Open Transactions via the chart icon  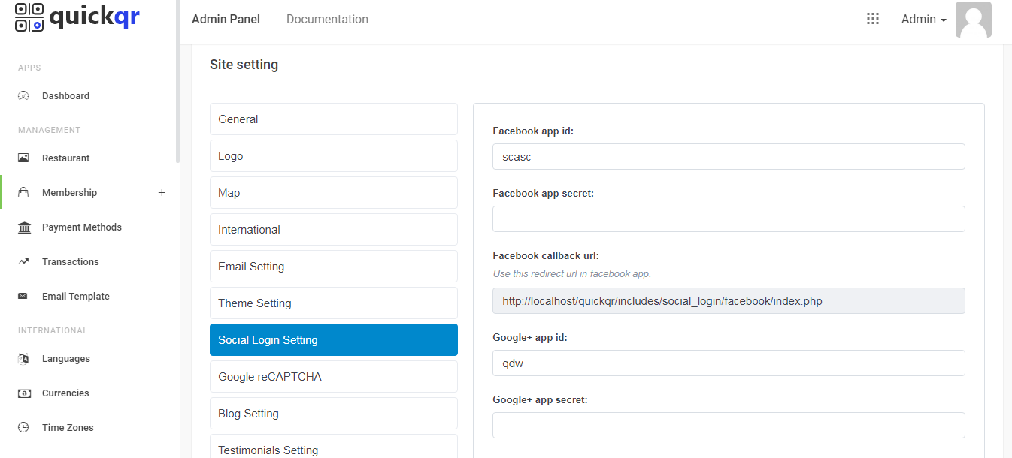point(23,261)
